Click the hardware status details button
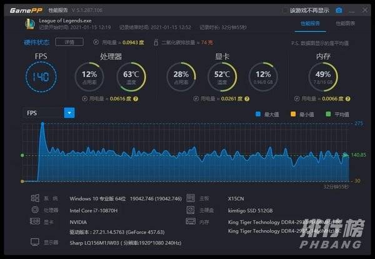 click(x=69, y=42)
